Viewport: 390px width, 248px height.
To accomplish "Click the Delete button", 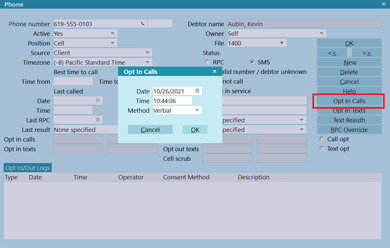I will [349, 72].
